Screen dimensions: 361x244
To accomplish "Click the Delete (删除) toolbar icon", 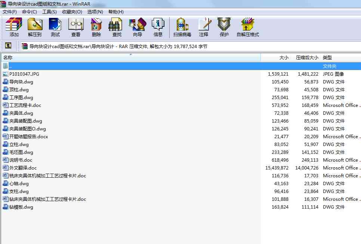I will [x=96, y=24].
